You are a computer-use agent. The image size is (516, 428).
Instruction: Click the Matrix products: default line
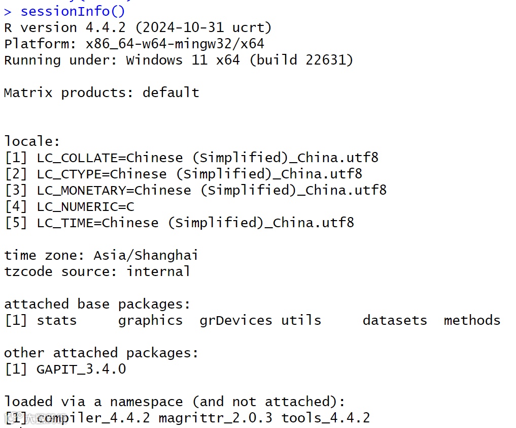tap(101, 93)
